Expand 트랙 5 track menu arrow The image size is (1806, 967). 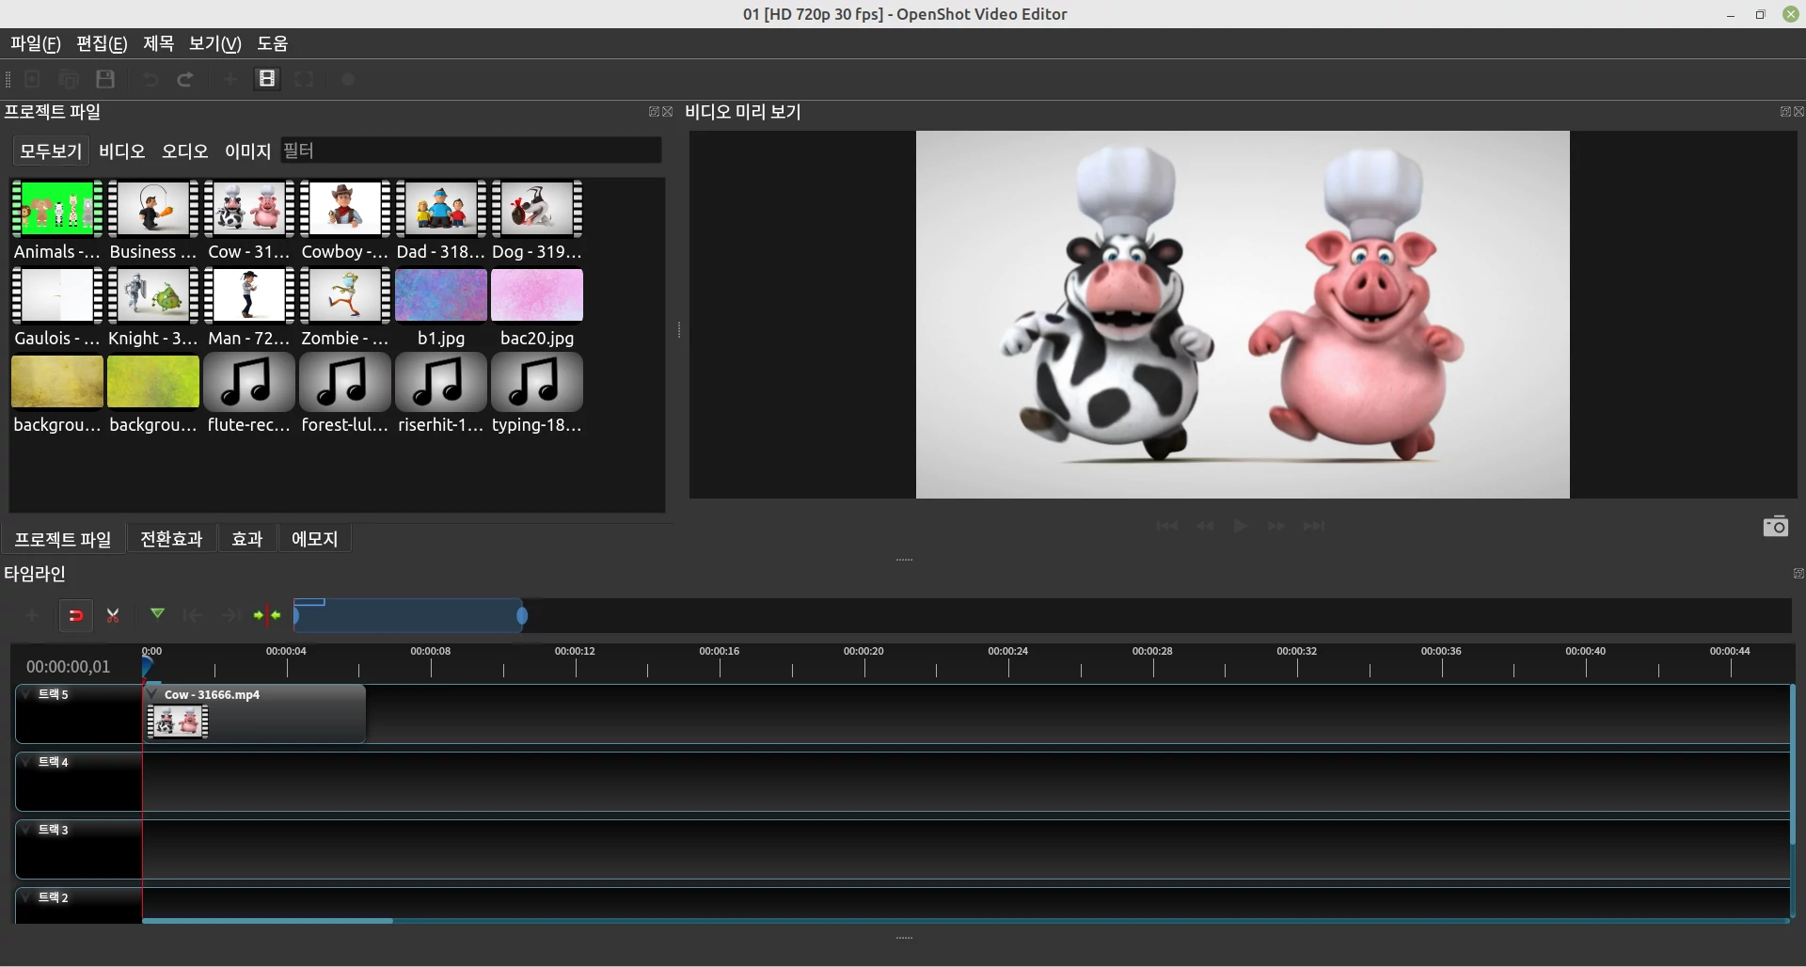(x=27, y=694)
